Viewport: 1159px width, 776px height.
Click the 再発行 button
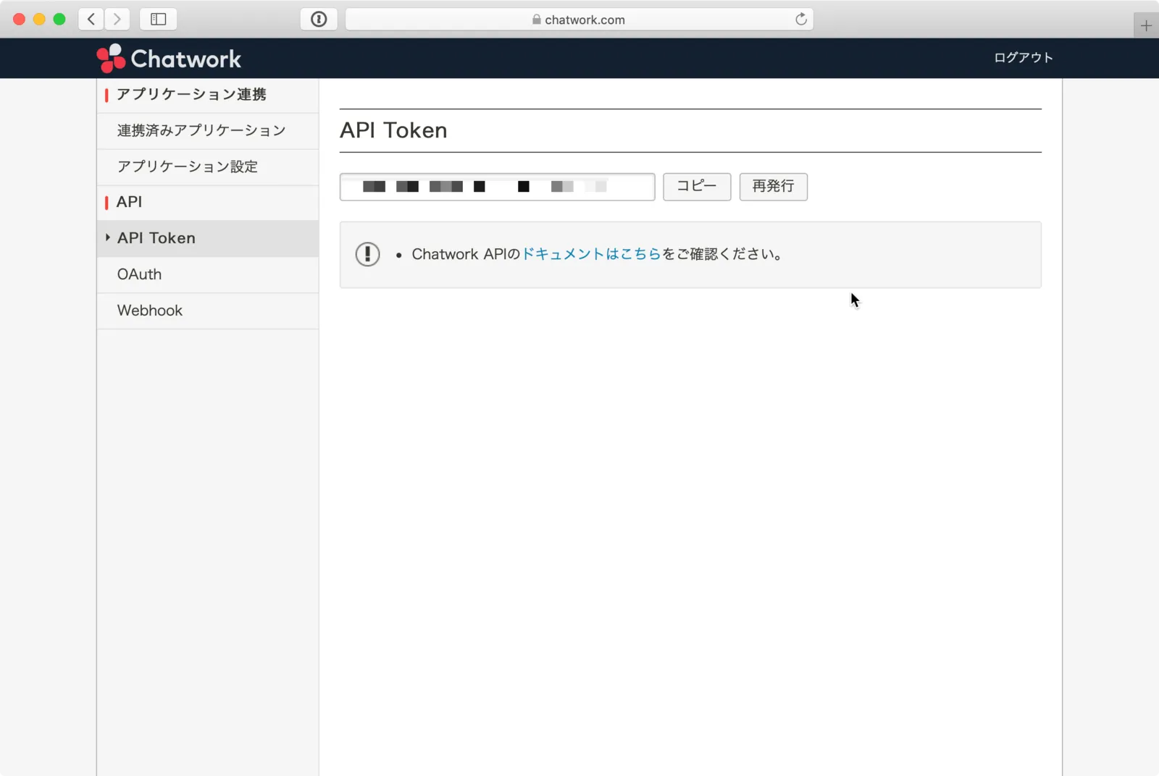click(x=774, y=187)
